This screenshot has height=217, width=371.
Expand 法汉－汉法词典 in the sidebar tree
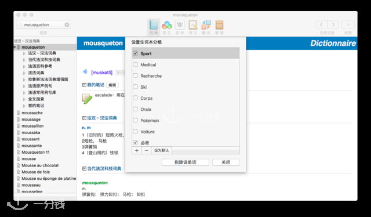click(24, 53)
